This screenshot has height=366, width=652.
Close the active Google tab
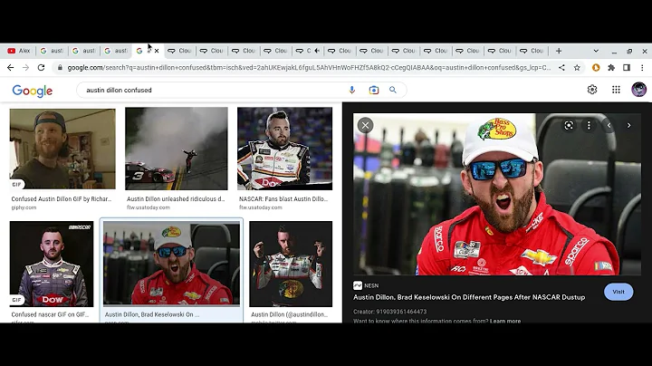157,51
